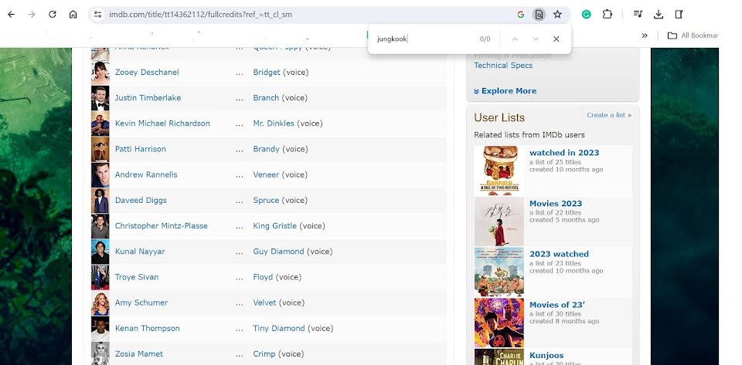The image size is (742, 365).
Task: Show more bookmarks chevron
Action: tap(645, 35)
